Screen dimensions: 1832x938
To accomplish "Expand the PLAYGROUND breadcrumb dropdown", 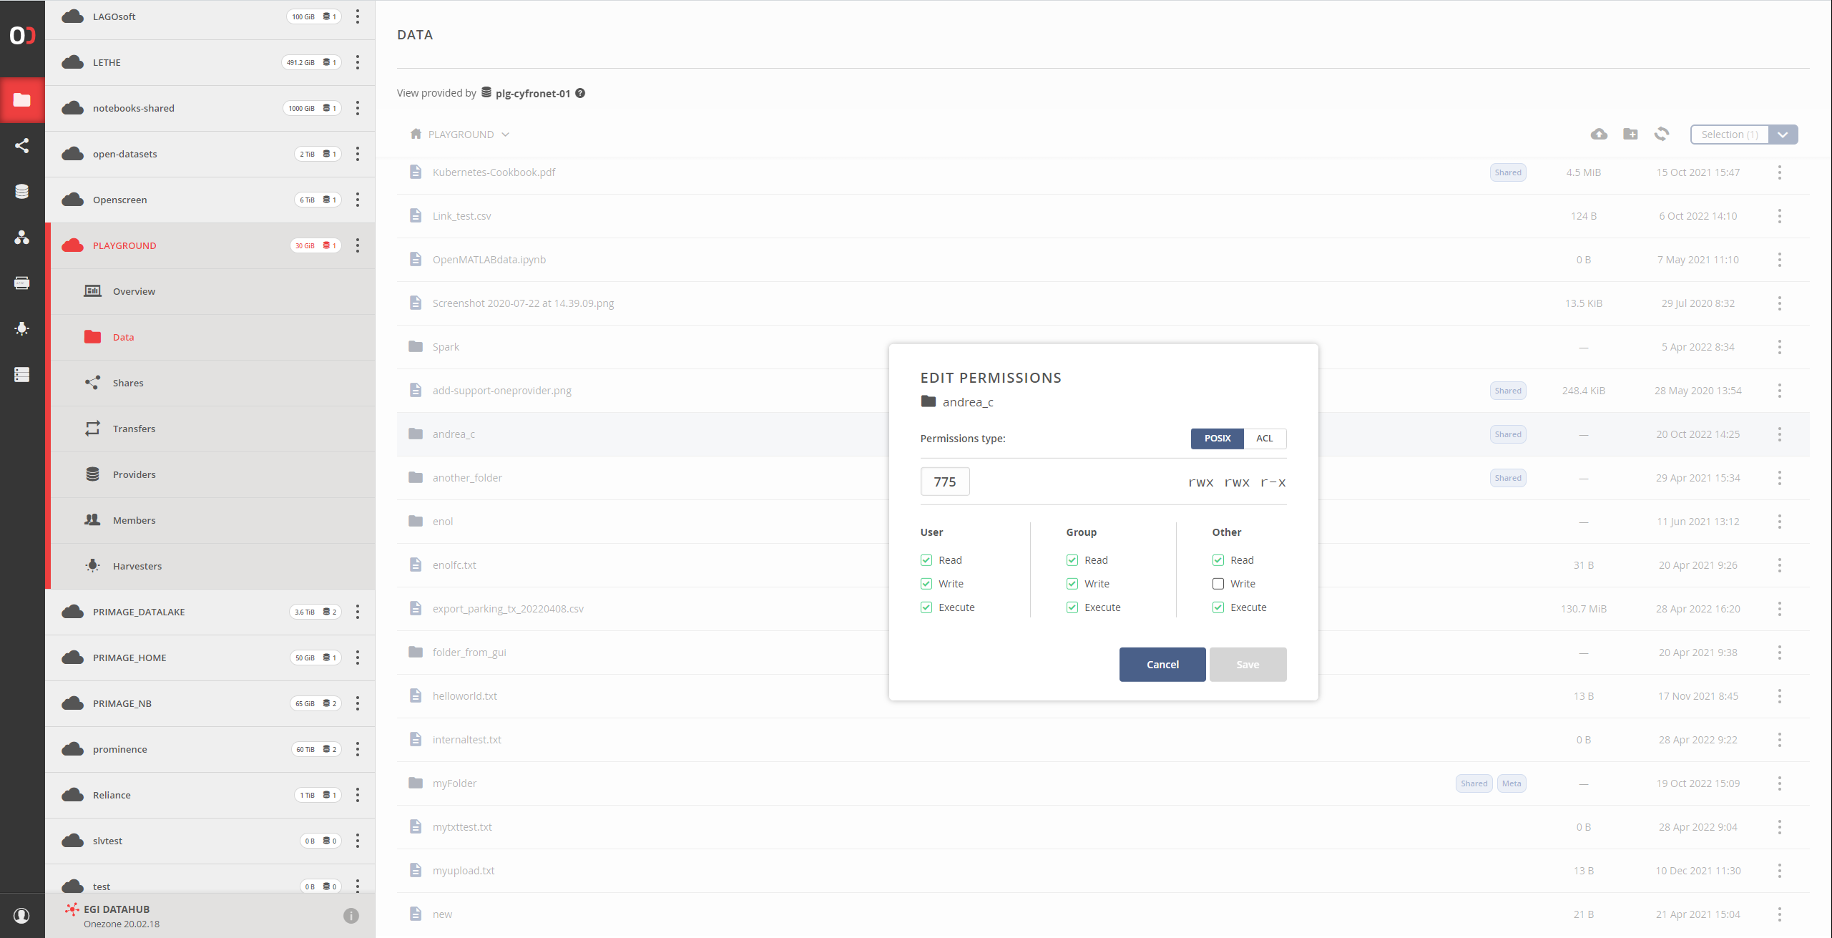I will (504, 134).
